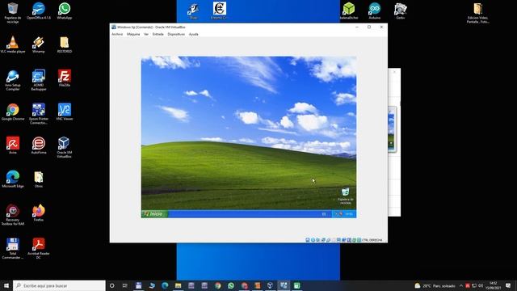Viewport: 517px width, 291px height.
Task: Click the host taskbar clock and date
Action: pos(494,285)
